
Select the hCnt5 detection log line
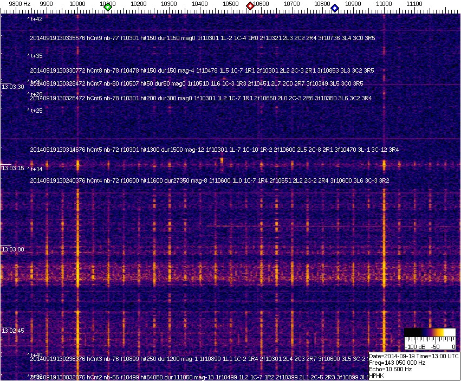pyautogui.click(x=214, y=150)
